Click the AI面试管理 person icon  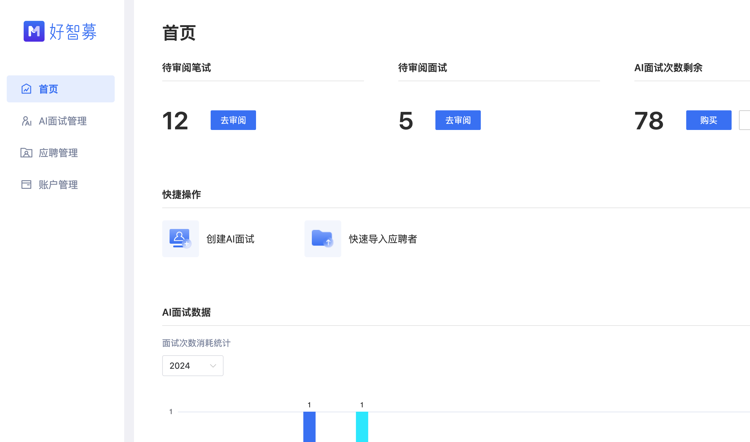[26, 121]
